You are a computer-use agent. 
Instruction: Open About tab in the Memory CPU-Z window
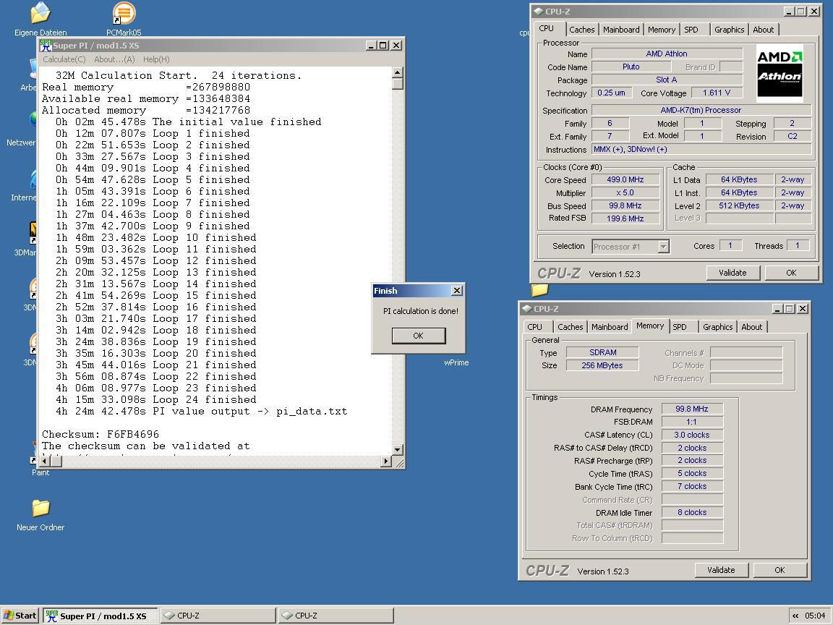(752, 327)
